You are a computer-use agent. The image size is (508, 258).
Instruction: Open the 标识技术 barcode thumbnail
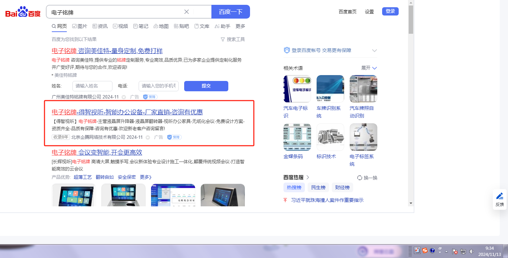point(330,137)
